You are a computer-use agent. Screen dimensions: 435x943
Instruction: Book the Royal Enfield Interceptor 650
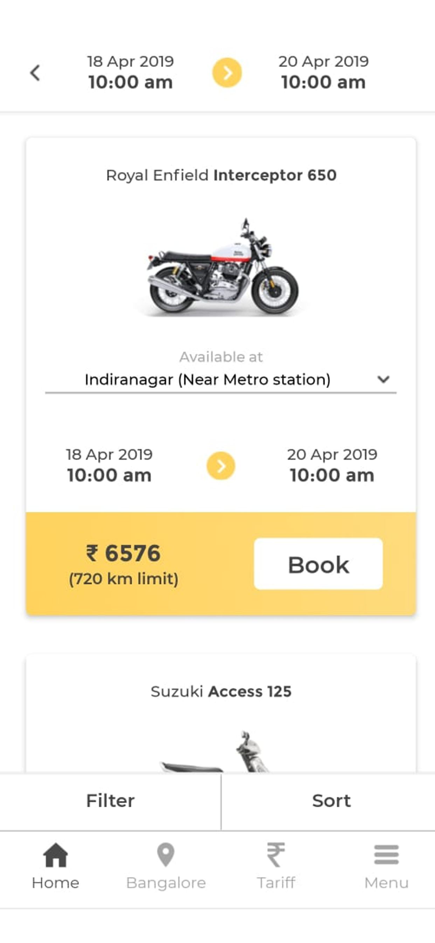click(318, 564)
